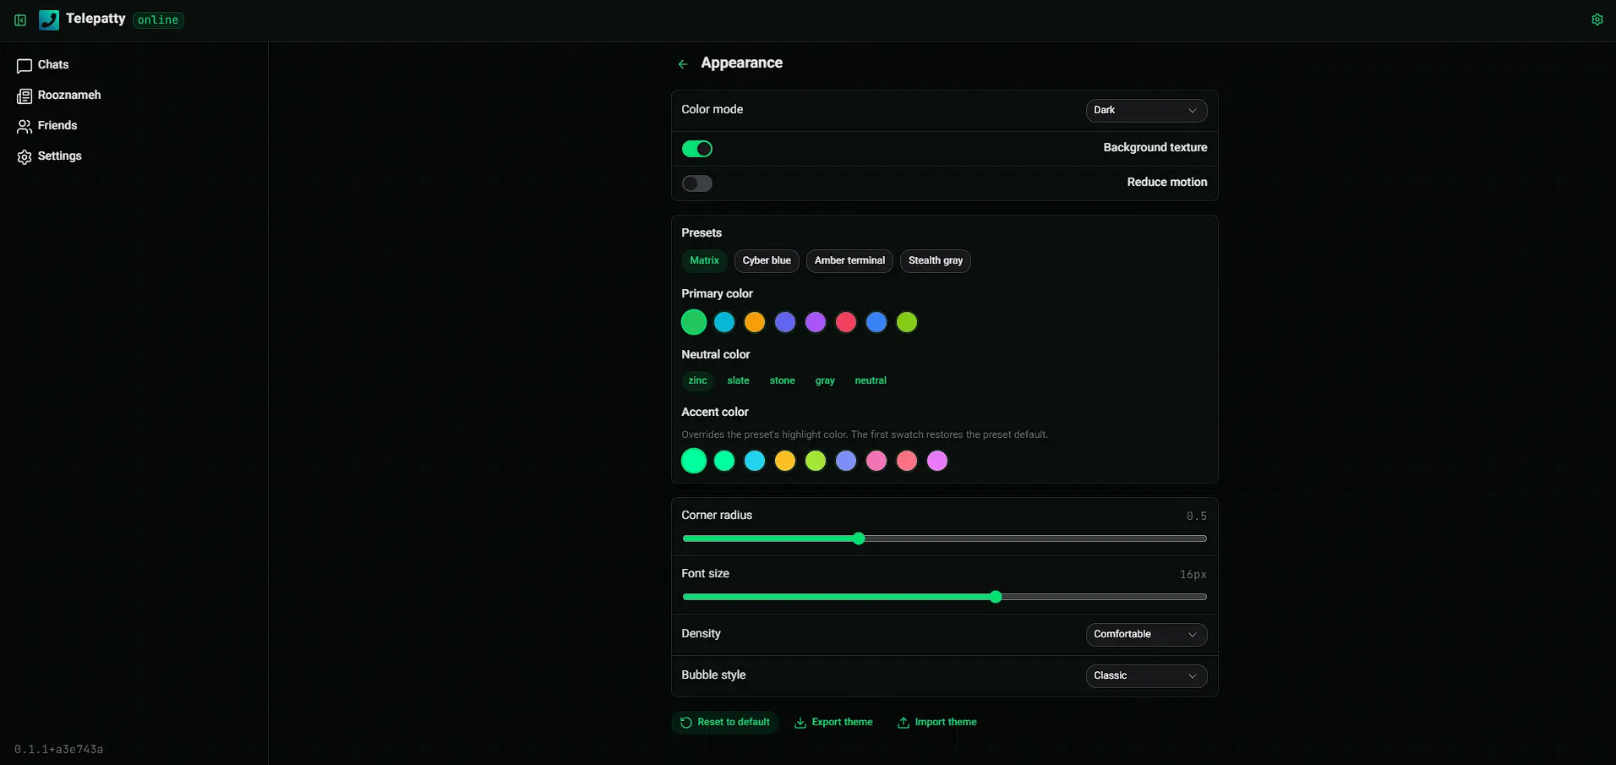Select gray neutral color
This screenshot has height=765, width=1616.
pyautogui.click(x=825, y=380)
